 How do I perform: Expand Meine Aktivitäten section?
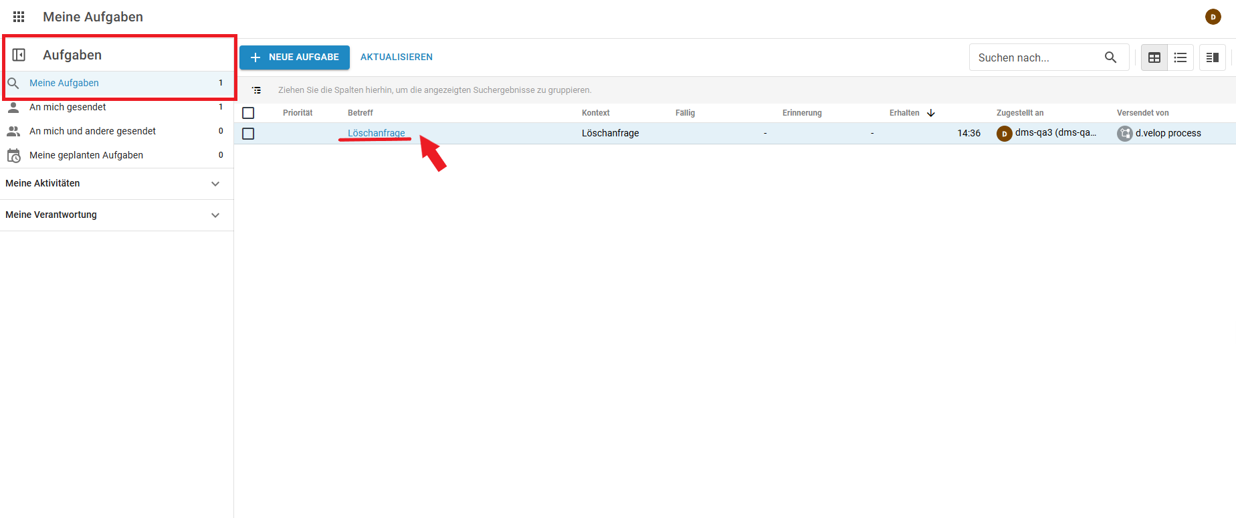(x=215, y=184)
